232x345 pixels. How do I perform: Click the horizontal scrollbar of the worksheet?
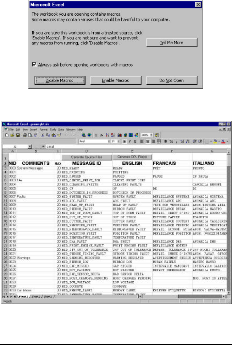(x=183, y=297)
